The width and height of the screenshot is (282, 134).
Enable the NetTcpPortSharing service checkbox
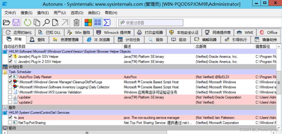coord(10,123)
